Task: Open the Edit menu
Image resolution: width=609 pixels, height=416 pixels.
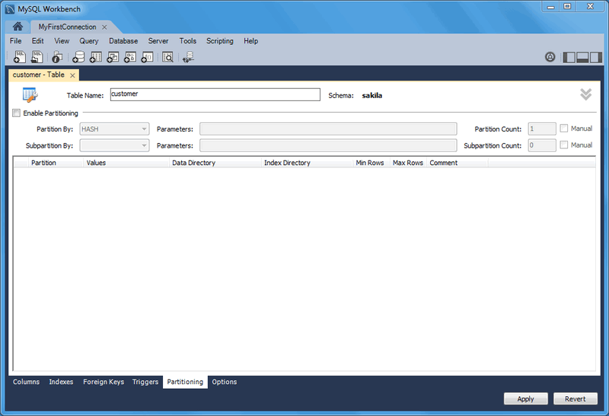Action: (37, 41)
